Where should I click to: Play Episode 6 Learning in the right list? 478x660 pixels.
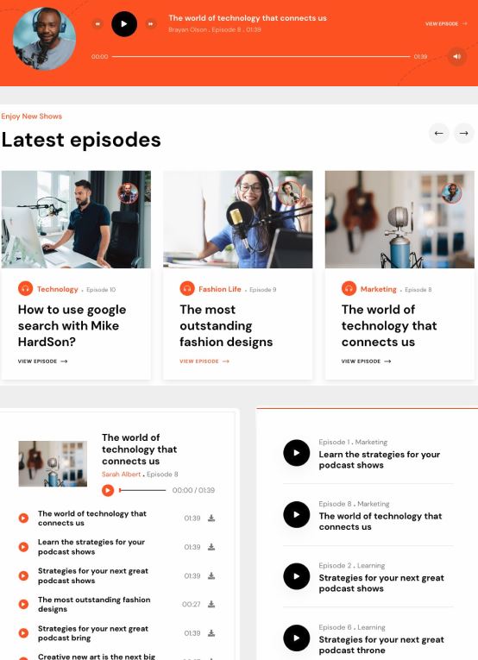297,638
